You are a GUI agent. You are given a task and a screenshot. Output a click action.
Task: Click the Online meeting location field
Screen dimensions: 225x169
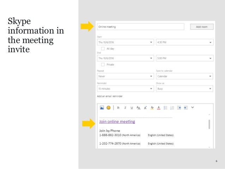[x=140, y=27]
